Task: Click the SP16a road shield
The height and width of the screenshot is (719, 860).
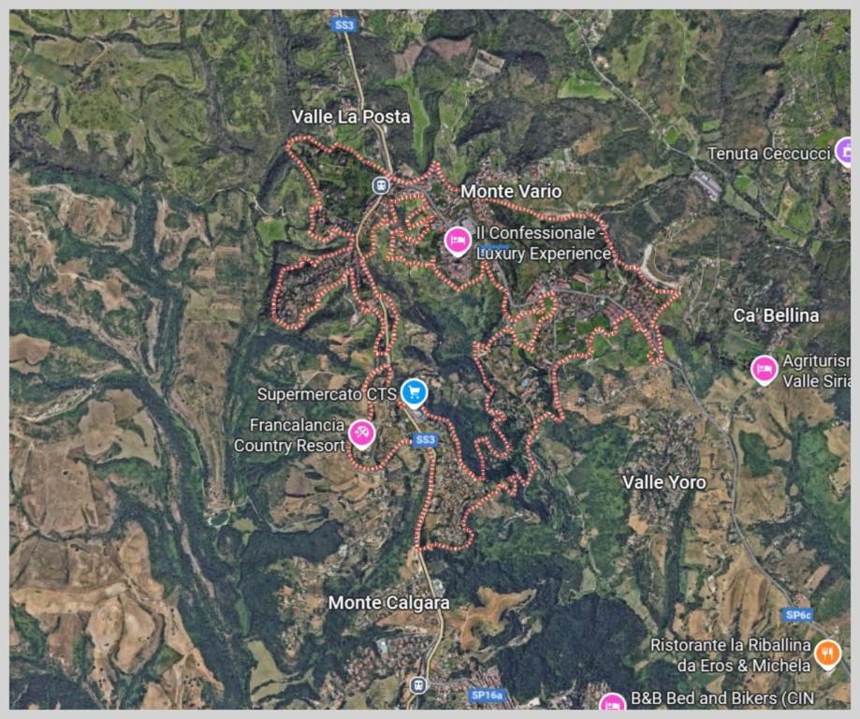Action: [487, 695]
